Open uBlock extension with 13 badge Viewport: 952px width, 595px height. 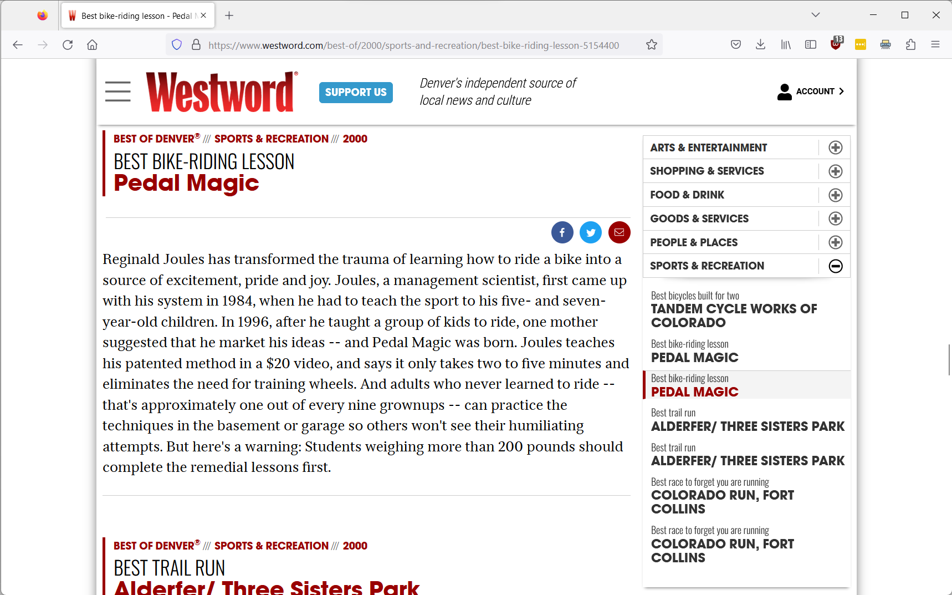tap(836, 44)
